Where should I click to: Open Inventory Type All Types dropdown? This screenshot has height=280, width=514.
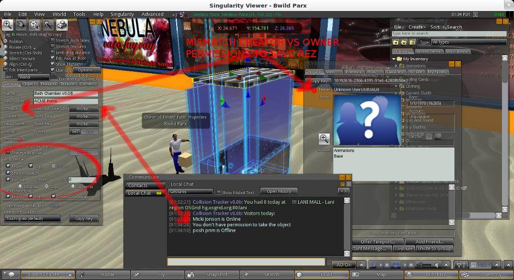tap(469, 42)
